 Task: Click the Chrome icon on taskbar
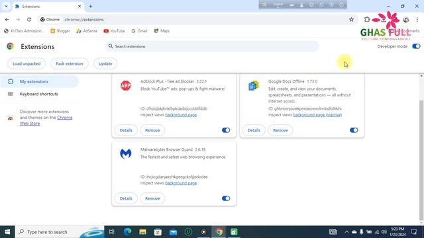[219, 232]
